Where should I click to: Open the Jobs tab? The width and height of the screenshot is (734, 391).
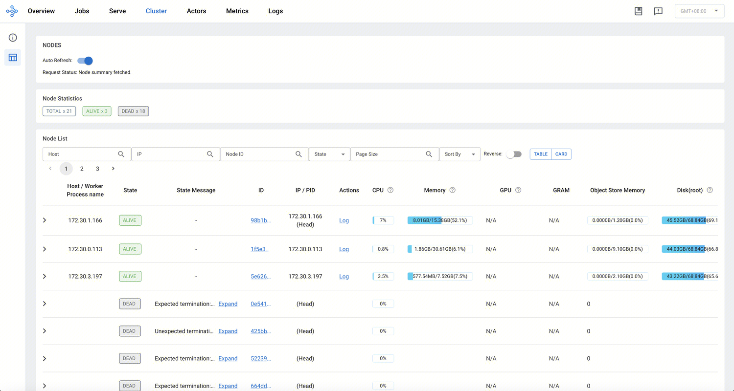click(x=82, y=11)
